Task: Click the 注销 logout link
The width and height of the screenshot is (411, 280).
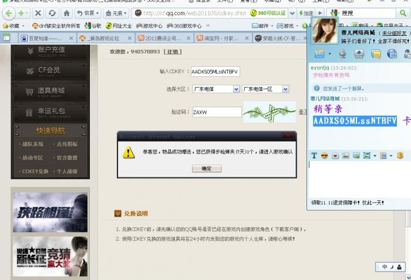Action: (x=173, y=52)
